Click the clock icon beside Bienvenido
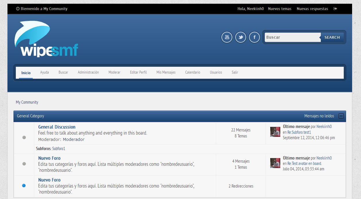The image size is (361, 199). [x=18, y=9]
